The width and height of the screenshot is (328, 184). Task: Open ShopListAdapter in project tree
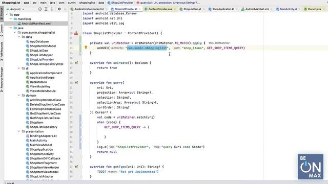[42, 176]
